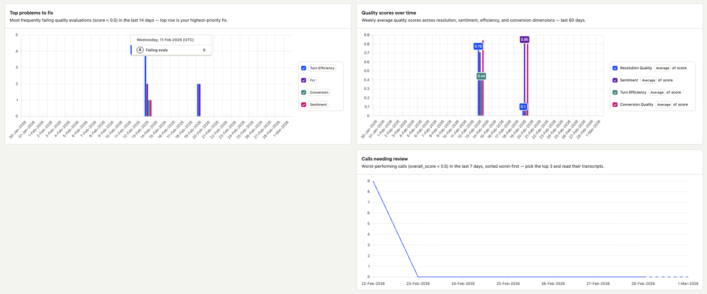Viewport: 707px width, 294px height.
Task: Click the Sentiment label in Quality scores legend
Action: [x=629, y=80]
